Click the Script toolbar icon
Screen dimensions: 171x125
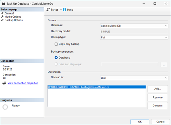(x=48, y=10)
